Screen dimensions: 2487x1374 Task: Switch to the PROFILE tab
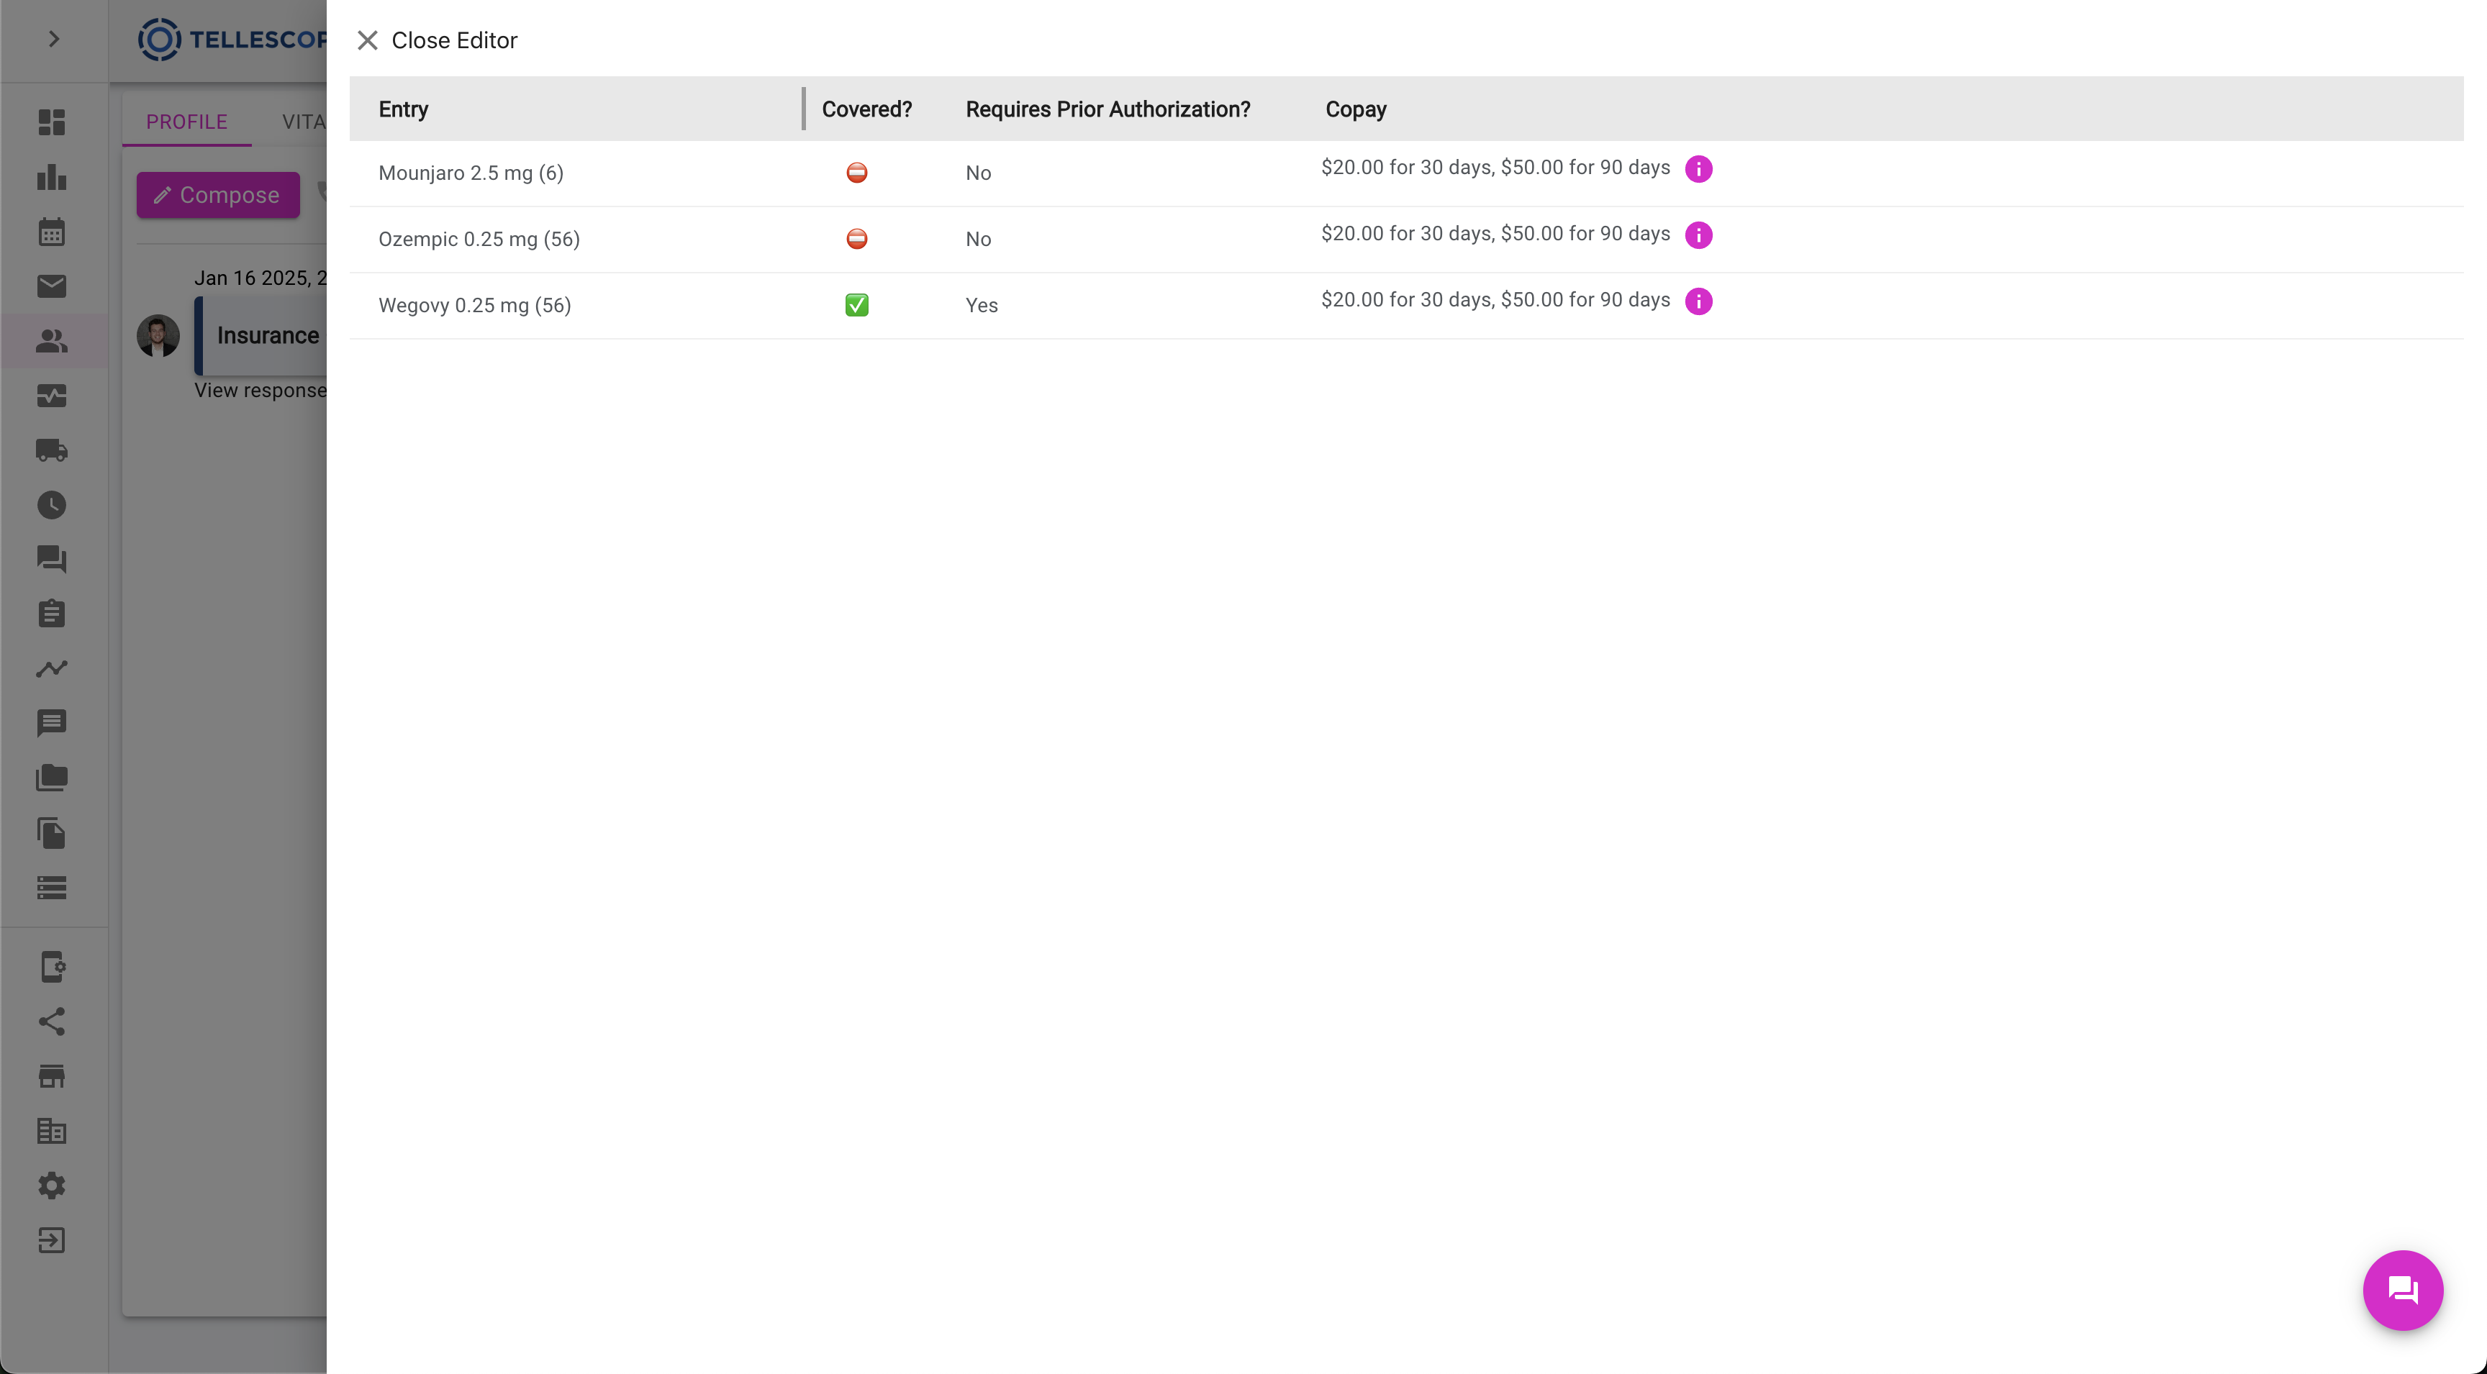point(186,122)
